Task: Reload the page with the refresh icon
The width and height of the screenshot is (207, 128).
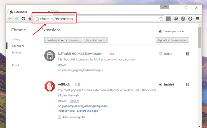Action: point(23,19)
